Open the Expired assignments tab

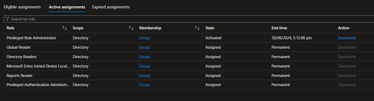tap(111, 7)
